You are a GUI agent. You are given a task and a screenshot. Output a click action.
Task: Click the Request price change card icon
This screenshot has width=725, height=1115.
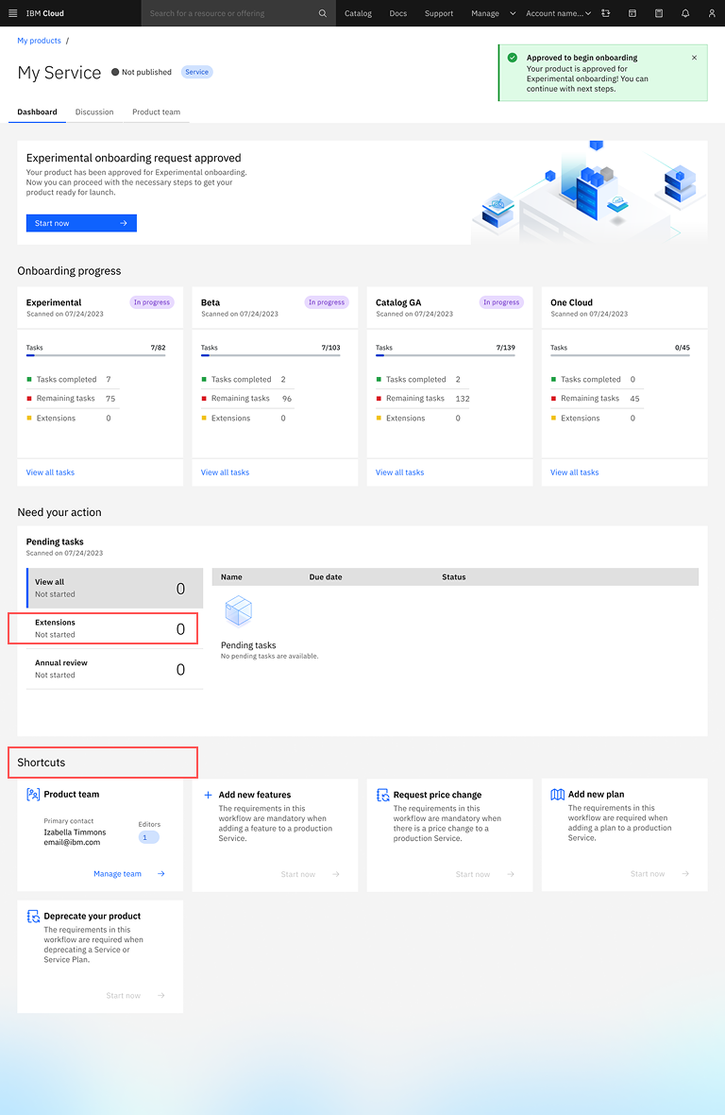382,795
